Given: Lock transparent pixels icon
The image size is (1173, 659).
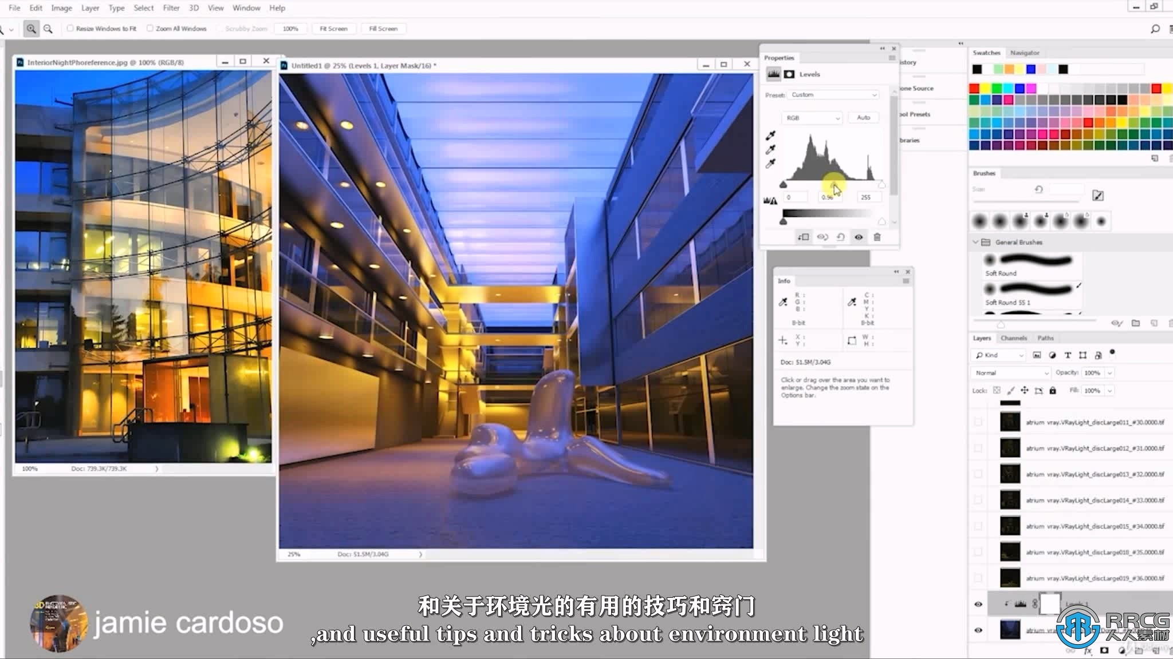Looking at the screenshot, I should point(997,391).
